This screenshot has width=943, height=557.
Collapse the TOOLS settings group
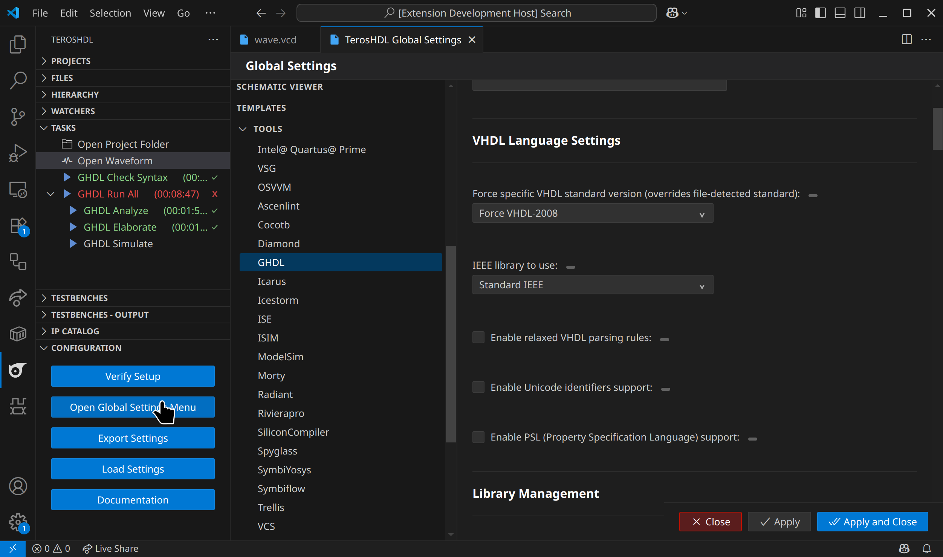coord(243,129)
